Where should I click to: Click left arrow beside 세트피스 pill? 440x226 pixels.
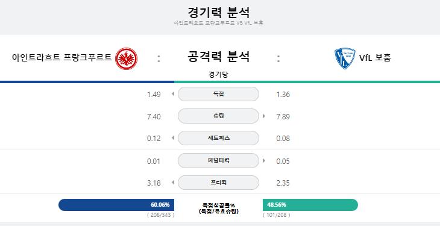coord(173,138)
